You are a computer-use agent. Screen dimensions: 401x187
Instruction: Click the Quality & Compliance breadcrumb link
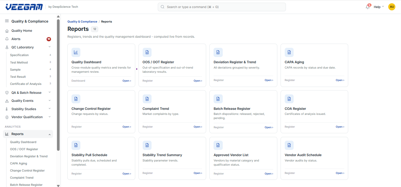click(x=82, y=22)
